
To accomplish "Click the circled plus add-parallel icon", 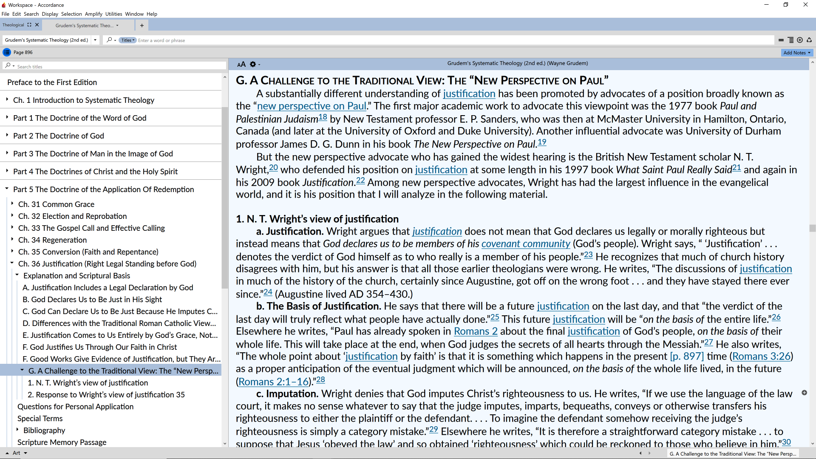I will (800, 40).
